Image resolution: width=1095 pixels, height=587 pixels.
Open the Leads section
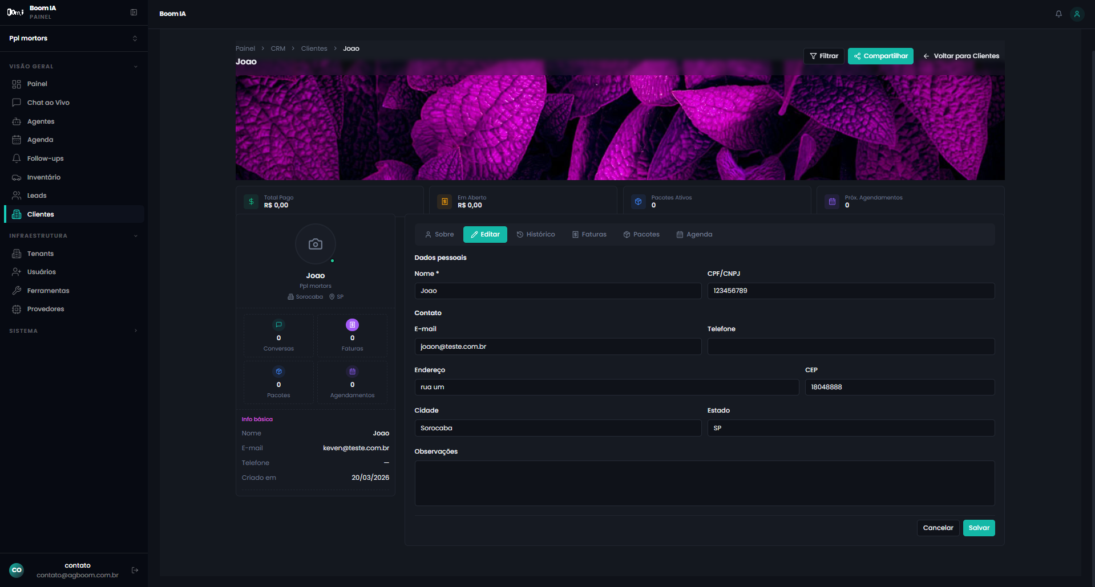coord(37,195)
